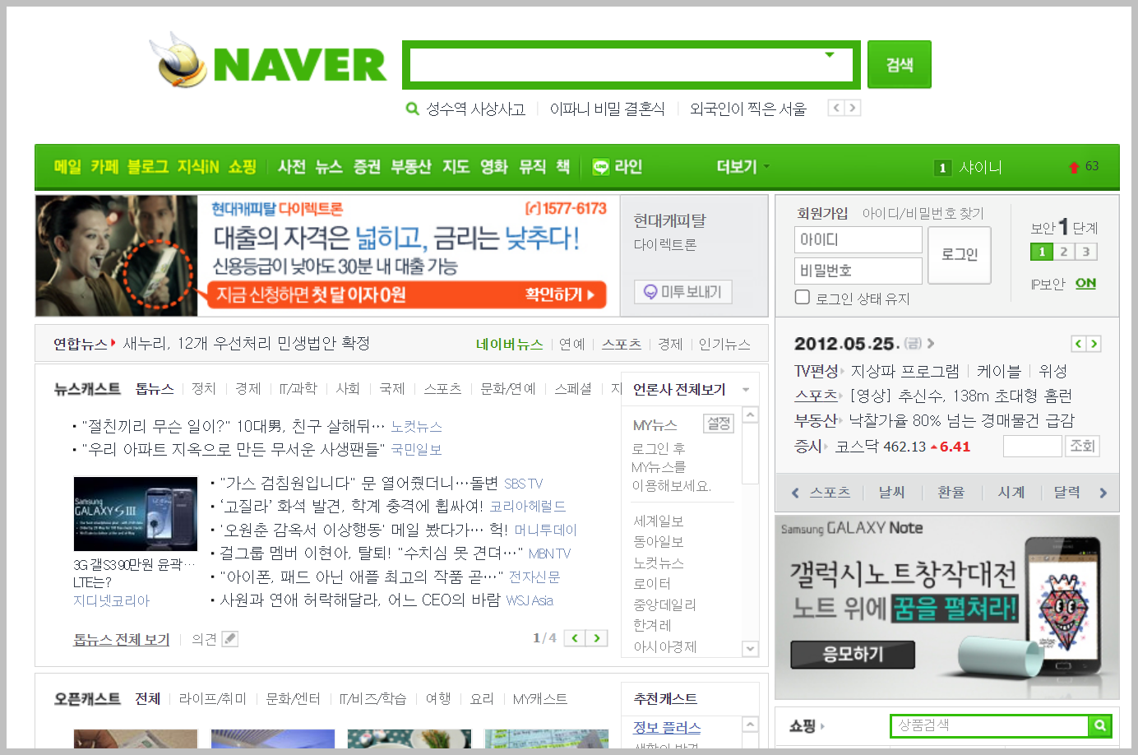
Task: Click the NAVER logo
Action: pyautogui.click(x=268, y=61)
